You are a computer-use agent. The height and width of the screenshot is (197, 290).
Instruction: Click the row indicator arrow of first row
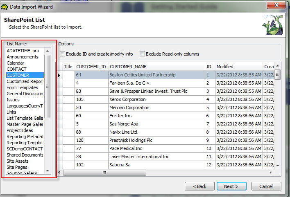click(59, 75)
